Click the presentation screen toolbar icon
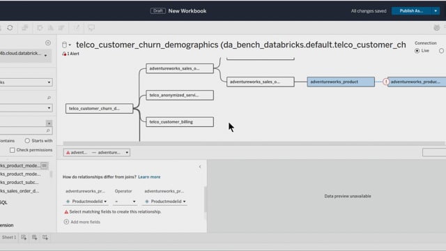 (x=91, y=28)
